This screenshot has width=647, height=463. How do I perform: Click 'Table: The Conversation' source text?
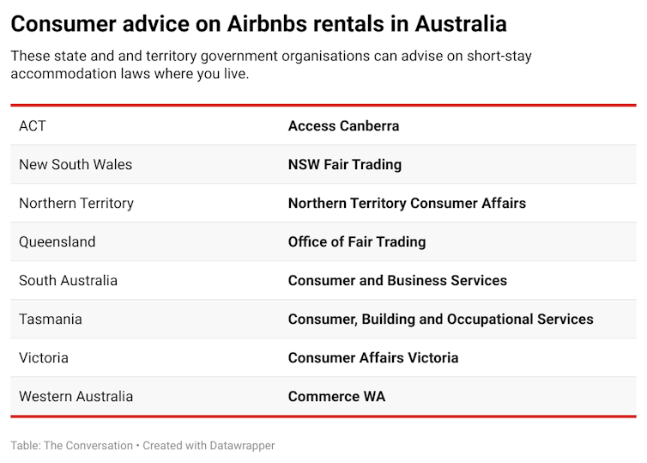[72, 446]
